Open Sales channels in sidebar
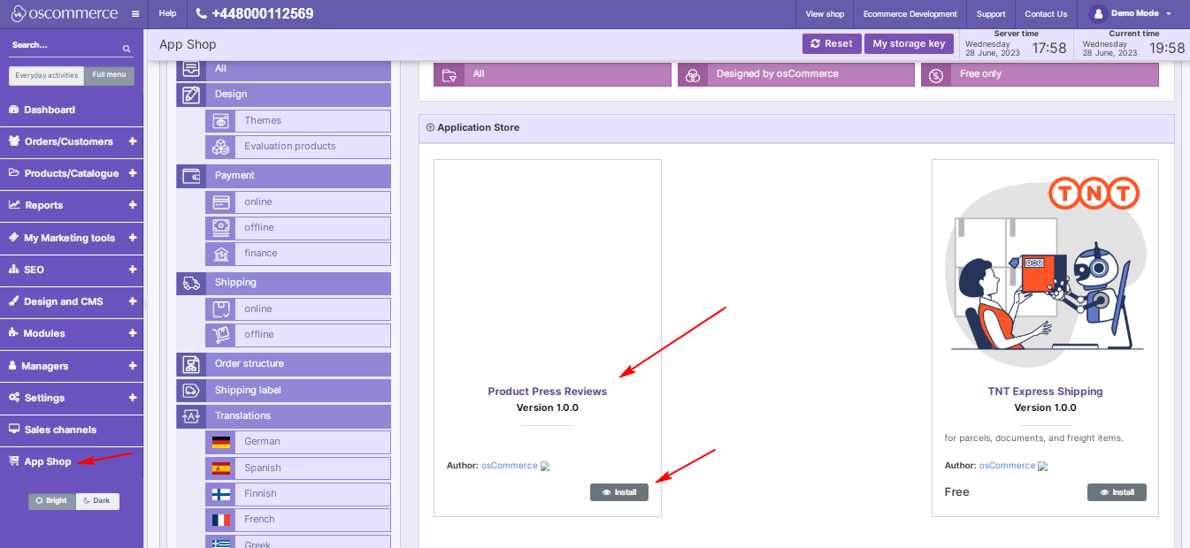Image resolution: width=1190 pixels, height=548 pixels. tap(72, 430)
